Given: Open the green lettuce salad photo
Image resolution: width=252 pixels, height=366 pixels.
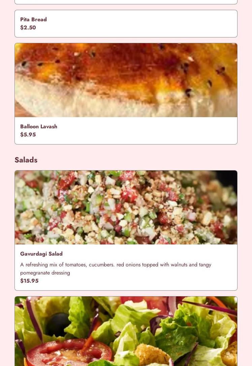Looking at the screenshot, I should coord(126,331).
